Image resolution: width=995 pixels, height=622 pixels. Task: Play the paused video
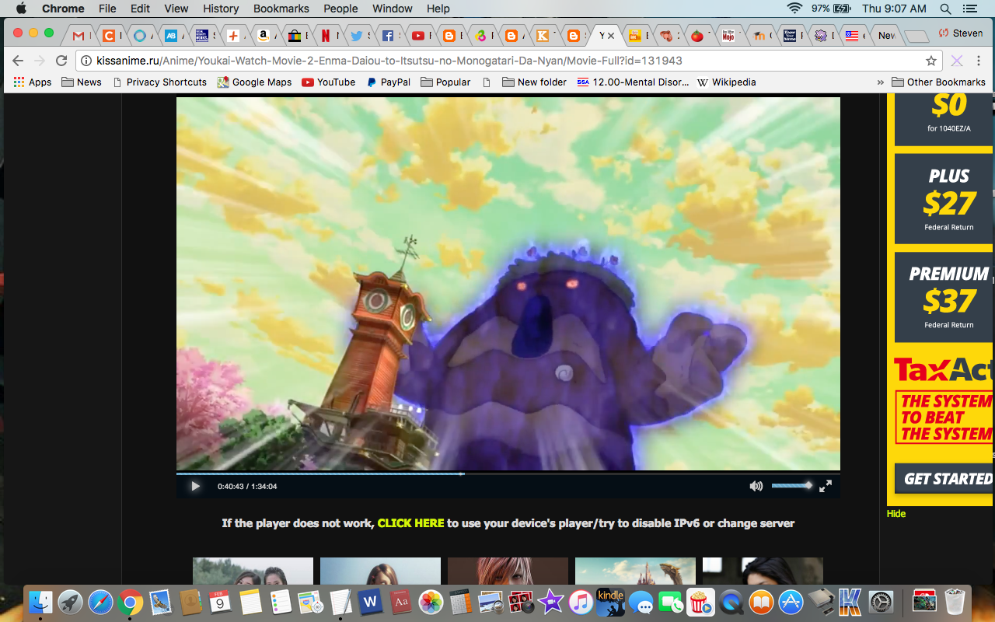(x=195, y=486)
